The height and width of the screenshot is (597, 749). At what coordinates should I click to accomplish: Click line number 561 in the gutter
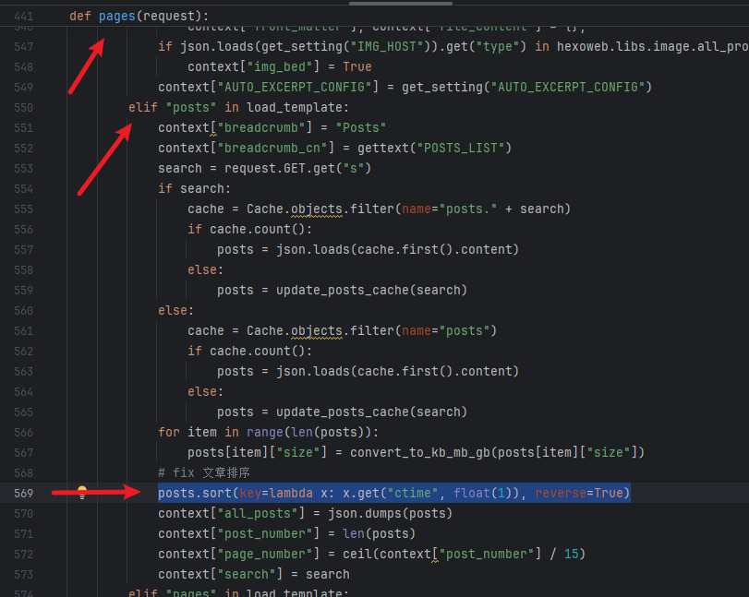tap(24, 330)
